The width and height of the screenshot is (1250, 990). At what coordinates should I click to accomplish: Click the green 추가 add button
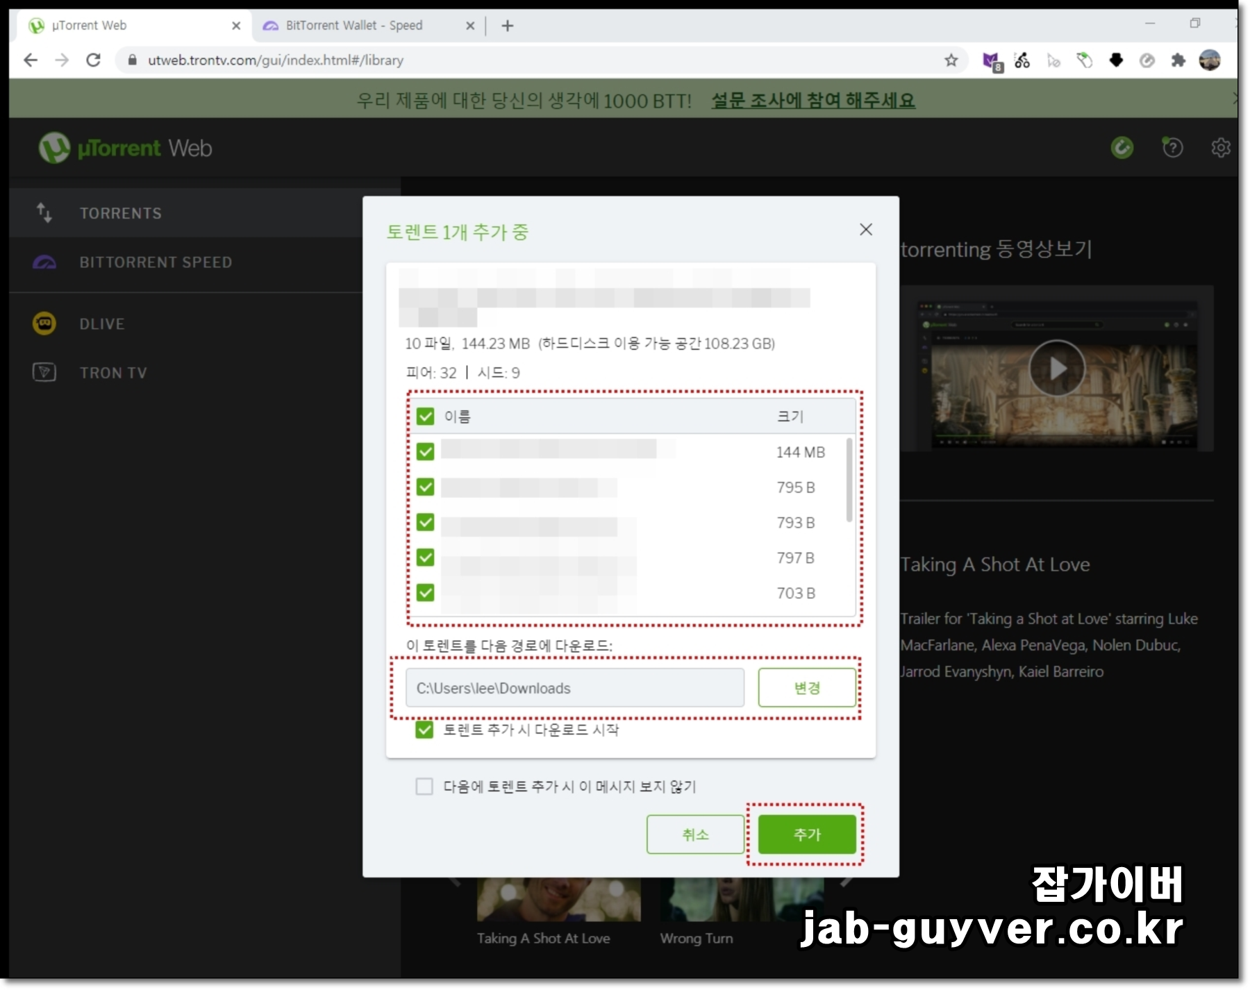806,834
